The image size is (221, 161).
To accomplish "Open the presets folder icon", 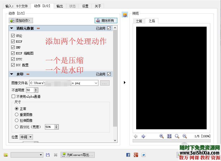I will pyautogui.click(x=6, y=155).
